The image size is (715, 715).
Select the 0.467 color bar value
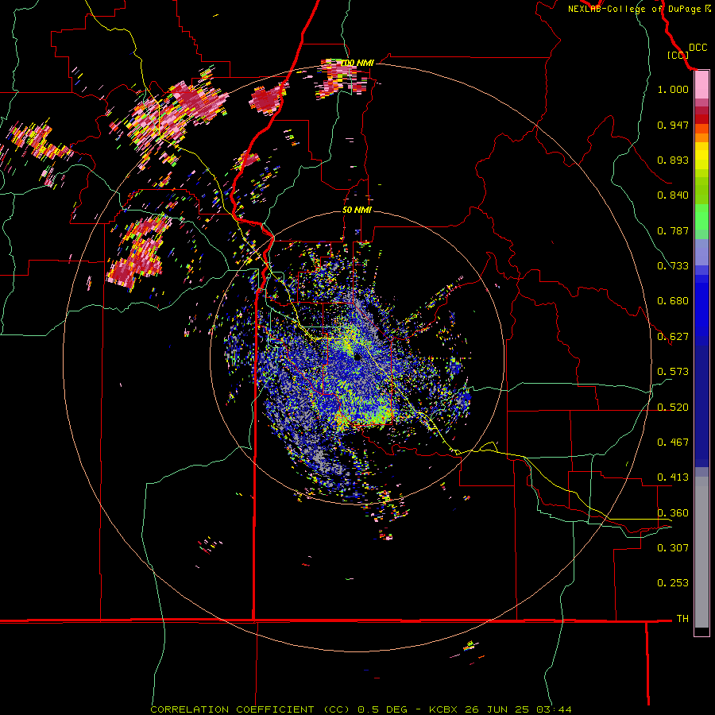tap(673, 443)
